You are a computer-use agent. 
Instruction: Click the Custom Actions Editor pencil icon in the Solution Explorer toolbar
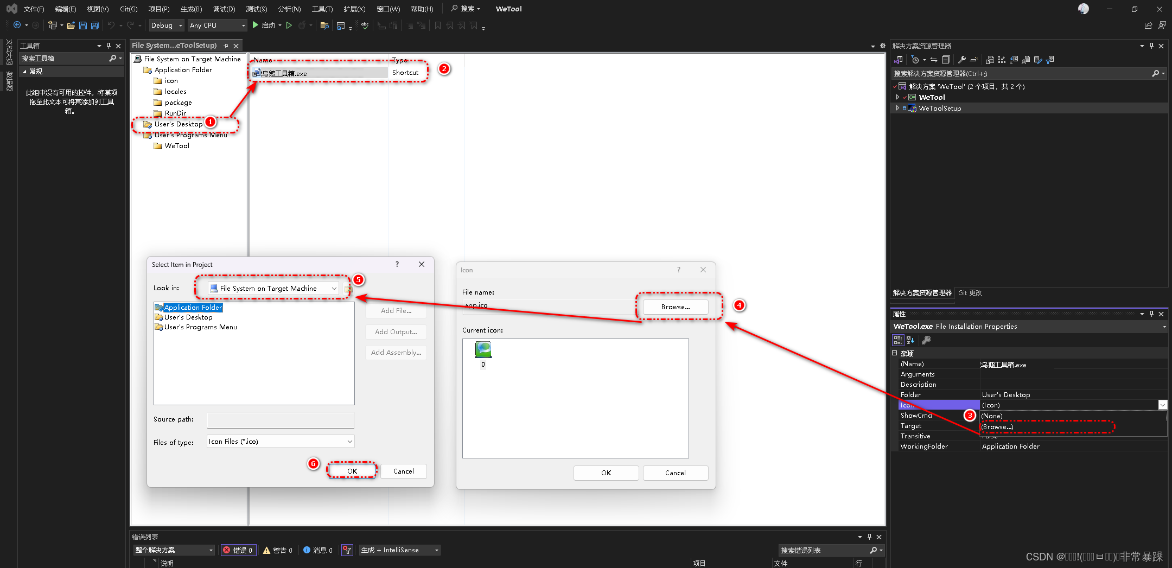[x=1038, y=60]
